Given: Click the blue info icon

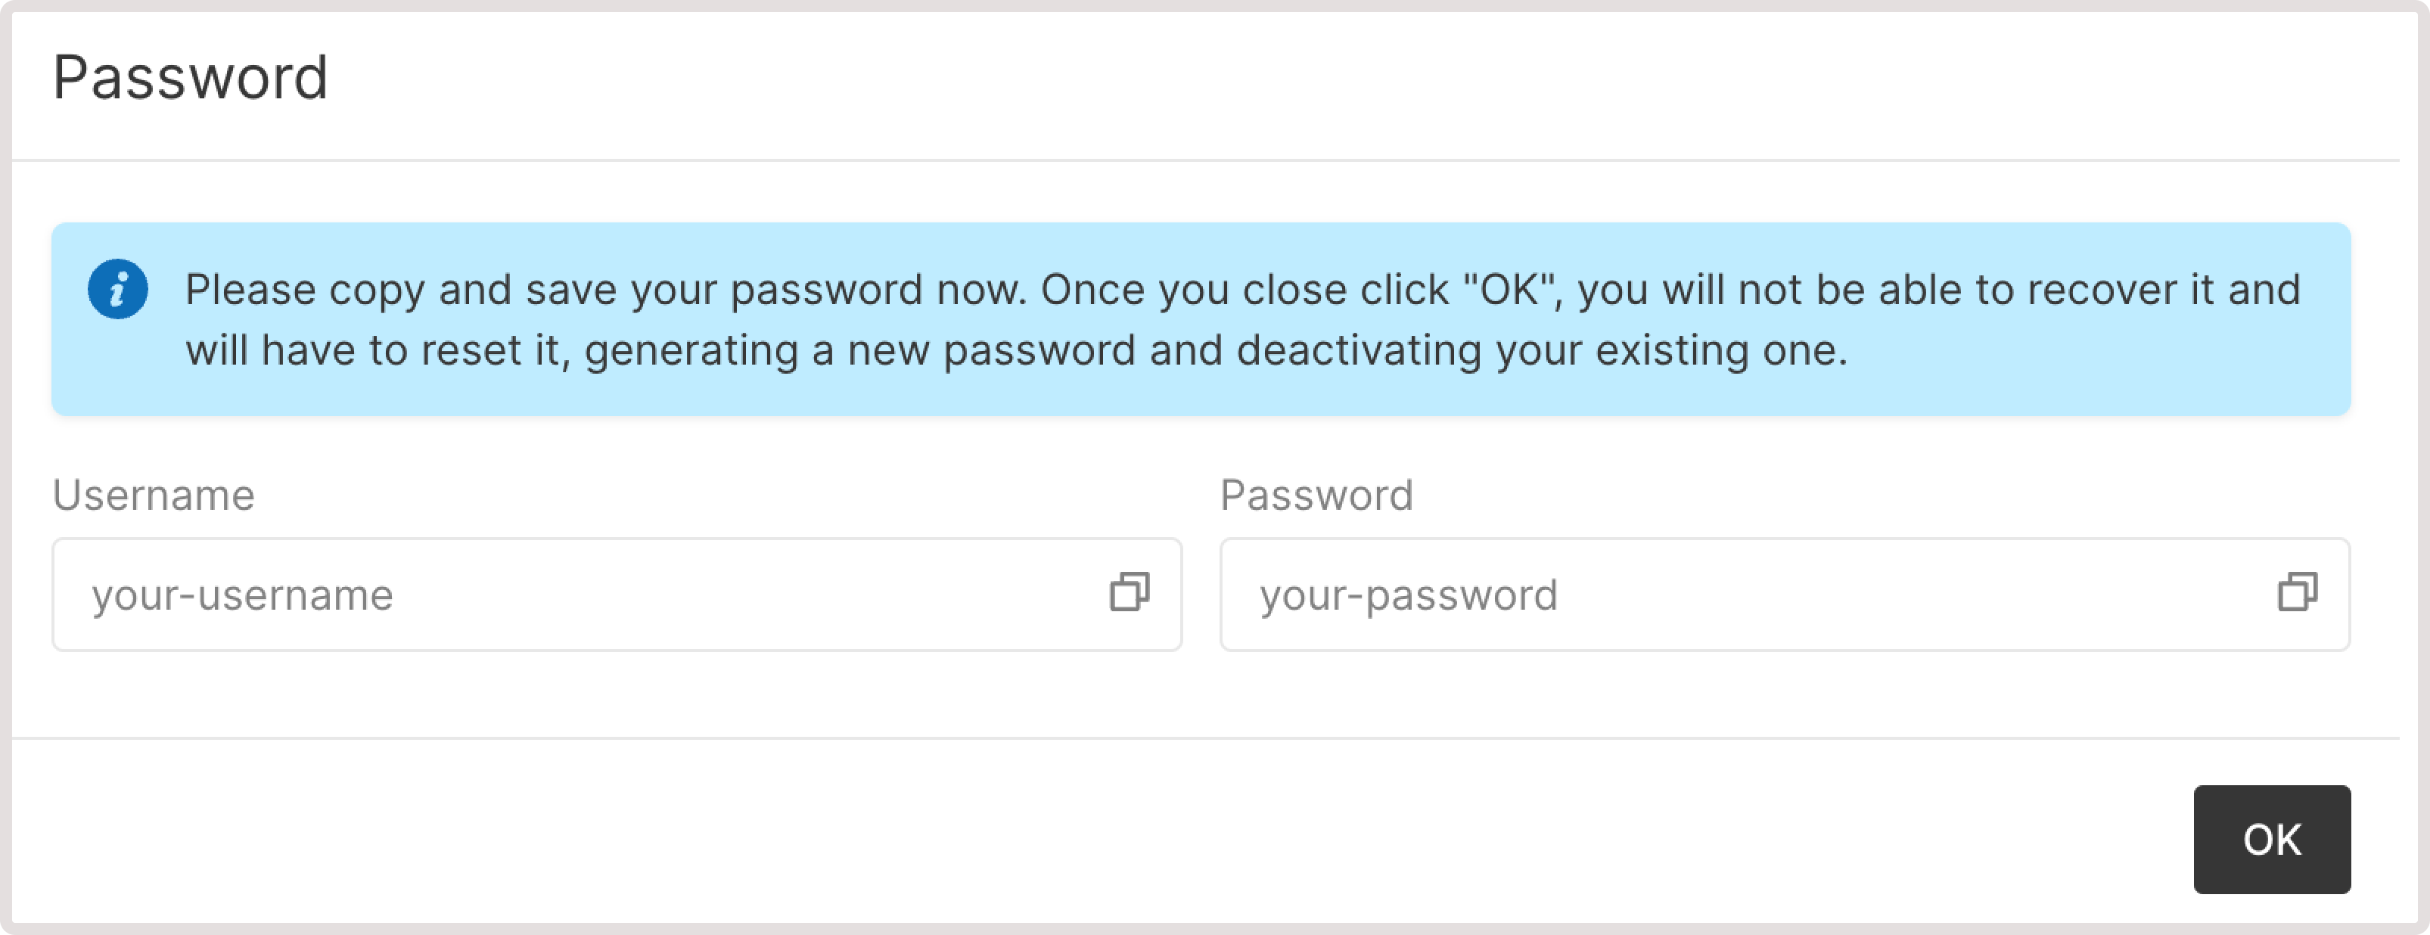Looking at the screenshot, I should pos(118,289).
